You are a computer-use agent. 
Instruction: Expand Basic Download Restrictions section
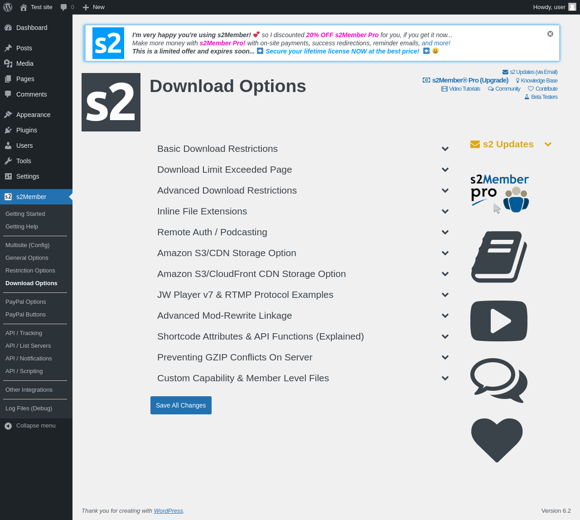coord(303,149)
